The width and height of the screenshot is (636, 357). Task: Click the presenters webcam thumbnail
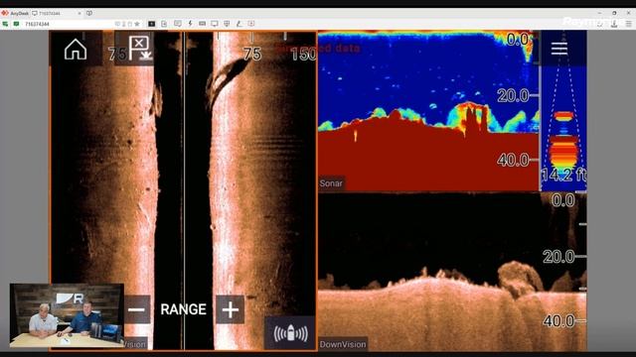[x=67, y=315]
